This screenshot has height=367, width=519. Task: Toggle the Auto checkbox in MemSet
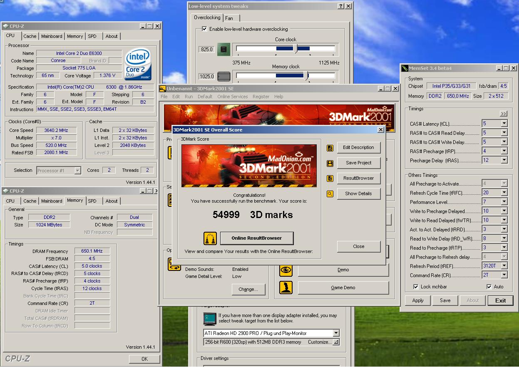click(489, 287)
